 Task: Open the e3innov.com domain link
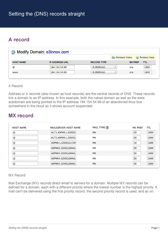pos(57,52)
